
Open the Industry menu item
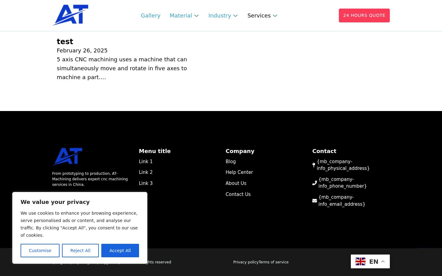220,16
